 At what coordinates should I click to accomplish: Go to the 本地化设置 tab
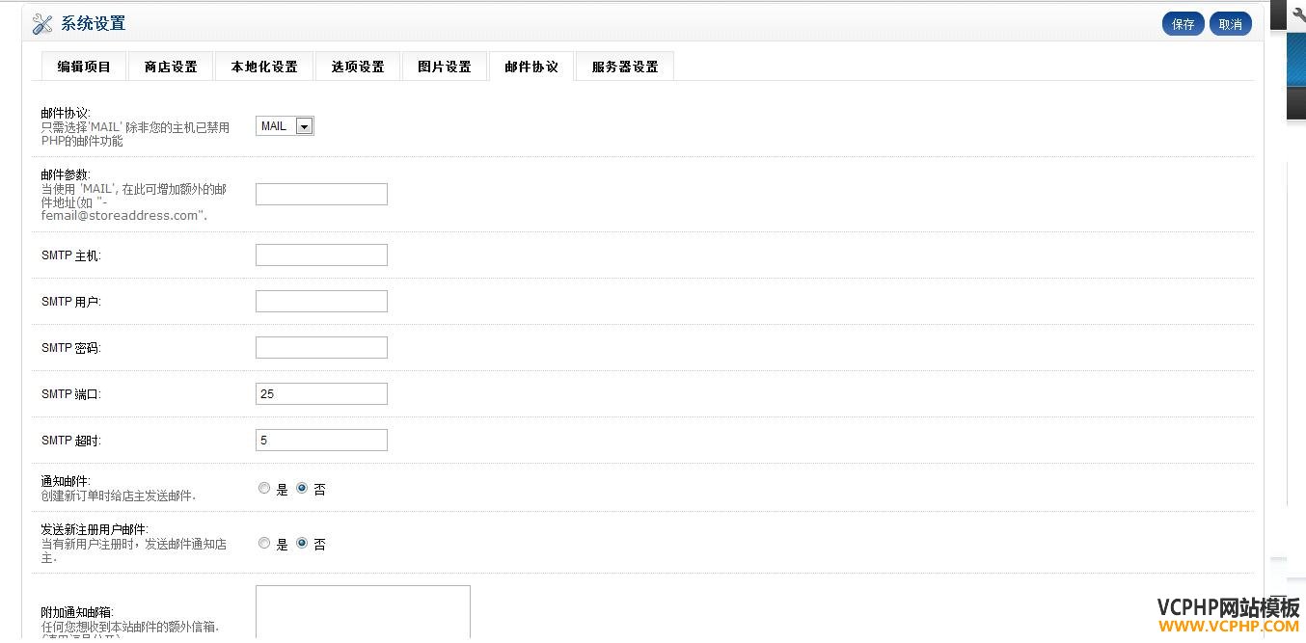click(x=264, y=67)
